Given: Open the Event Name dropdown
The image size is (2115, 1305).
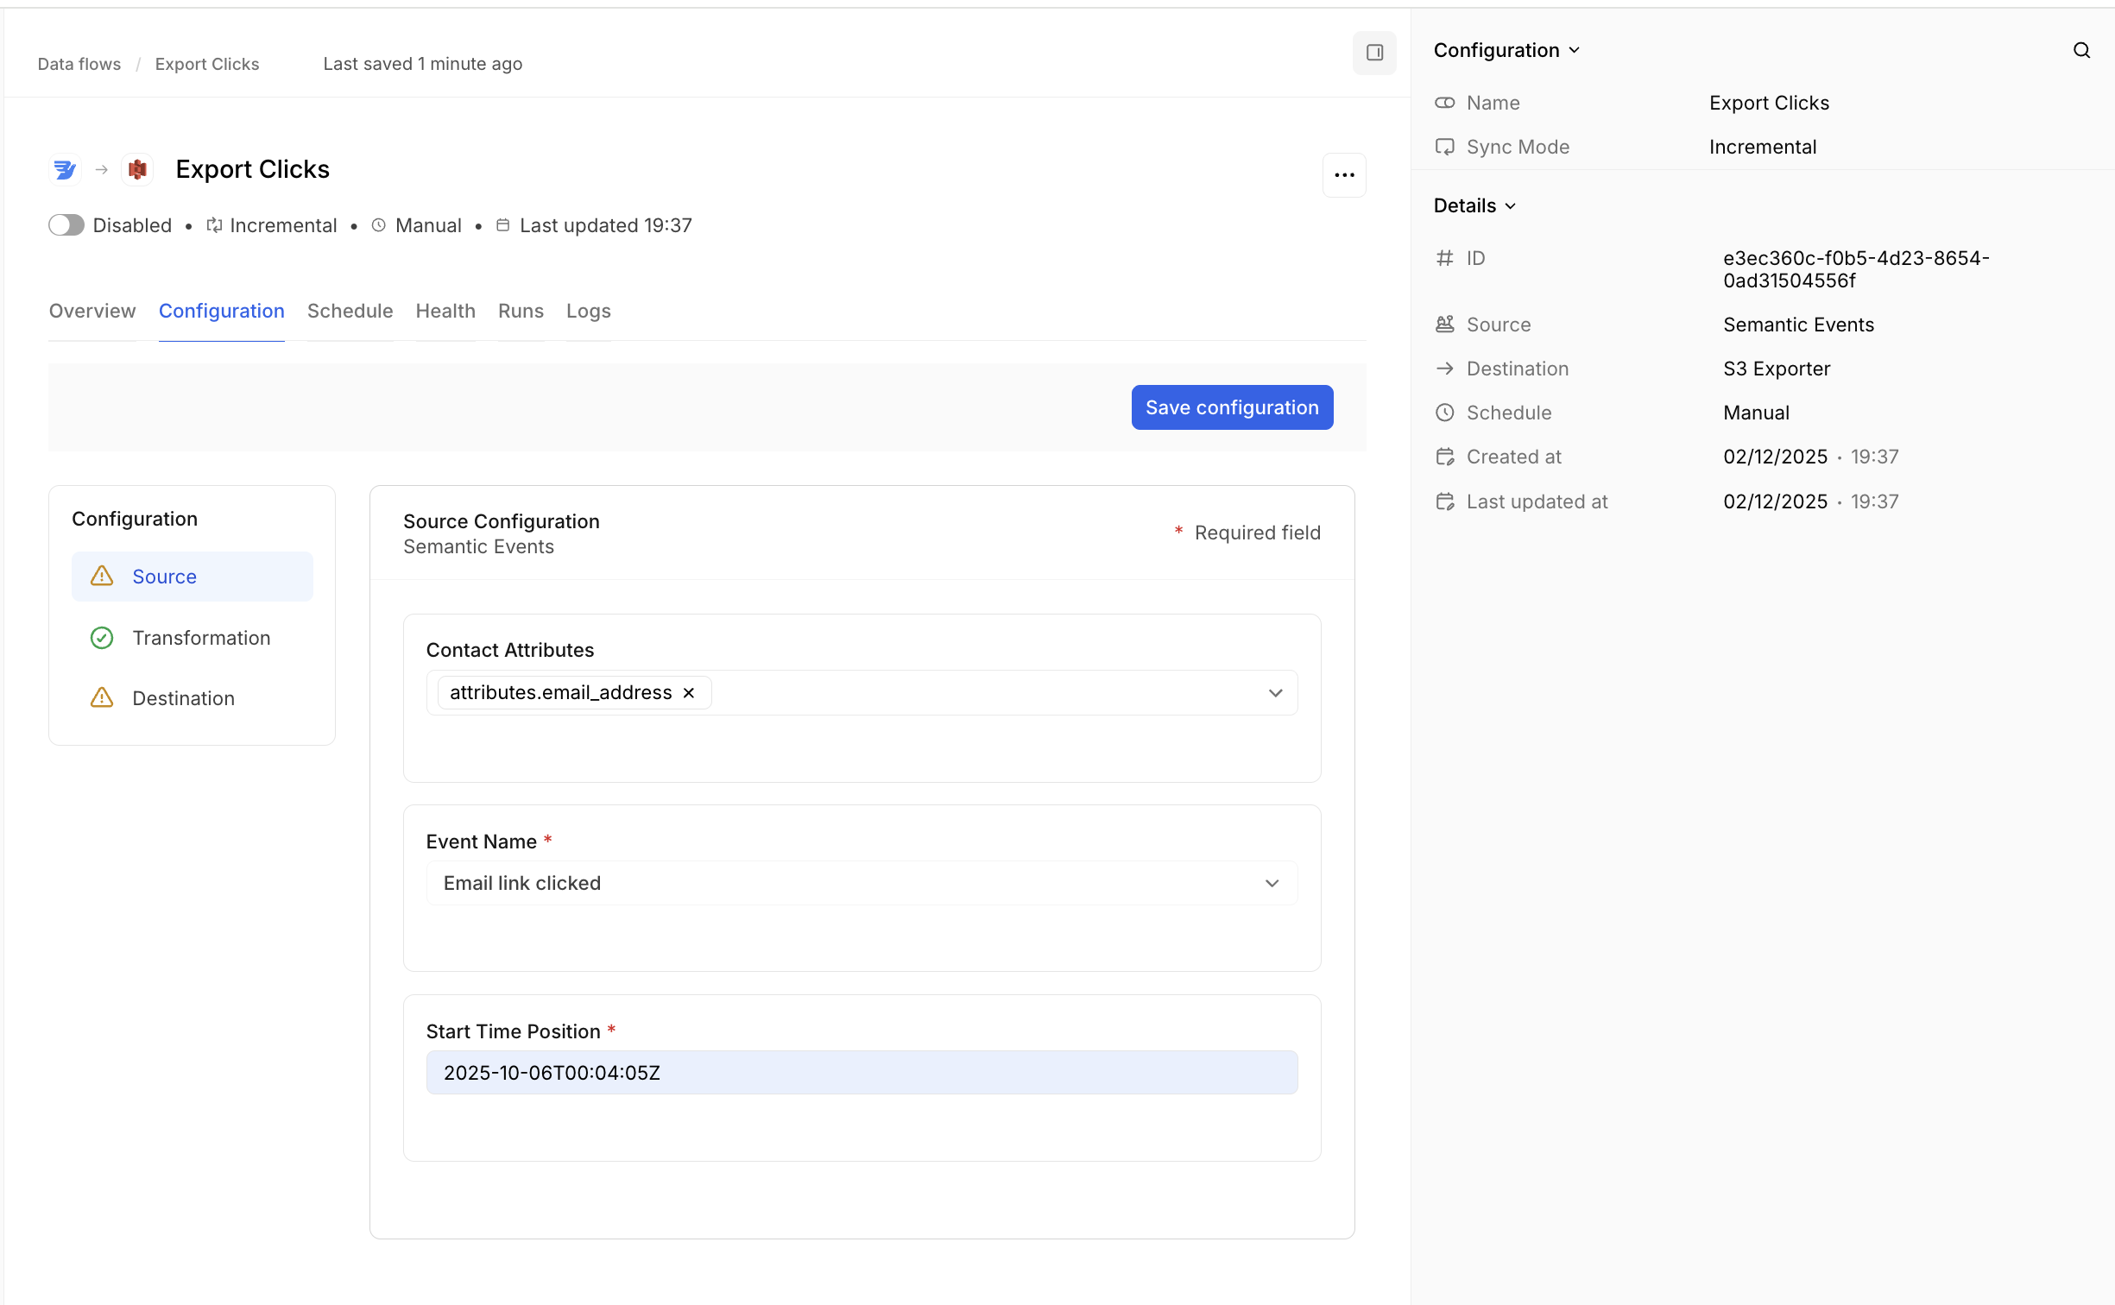Looking at the screenshot, I should point(1272,883).
